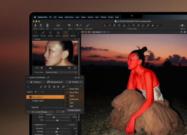Click the Import icon in the toolbar

(x=35, y=26)
